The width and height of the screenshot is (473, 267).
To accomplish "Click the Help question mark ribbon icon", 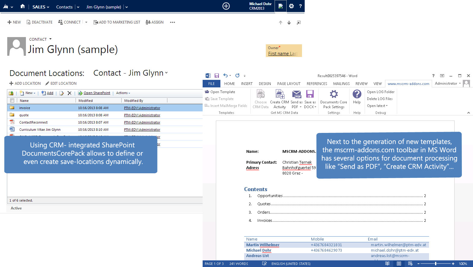I will 357,94.
